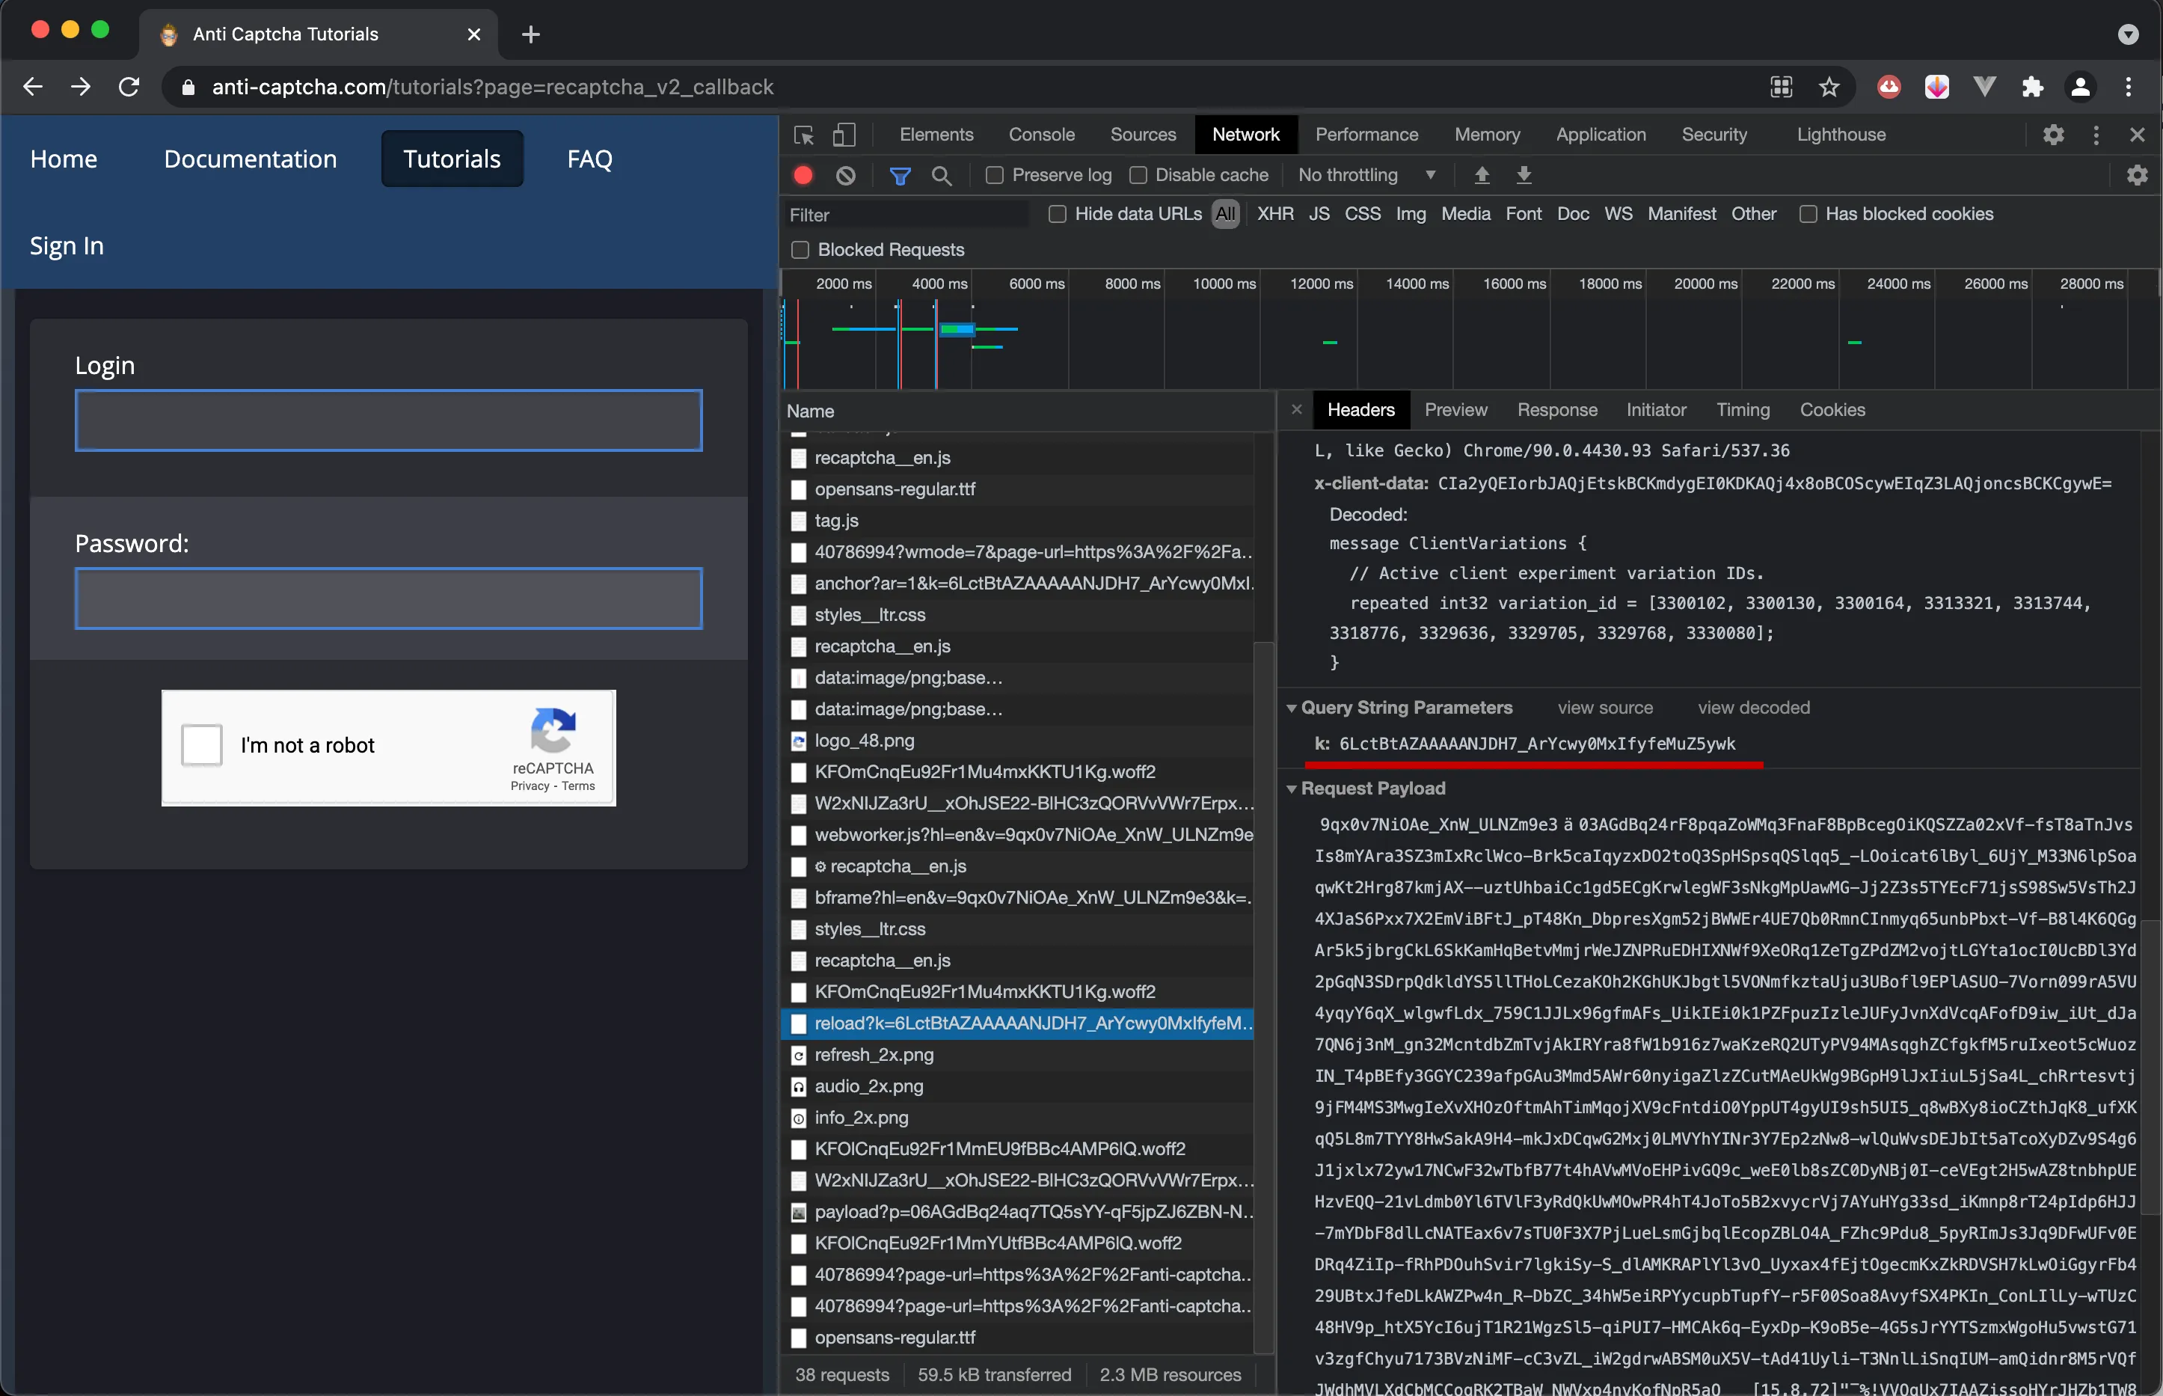This screenshot has width=2163, height=1396.
Task: Go back to previous page
Action: pos(33,87)
